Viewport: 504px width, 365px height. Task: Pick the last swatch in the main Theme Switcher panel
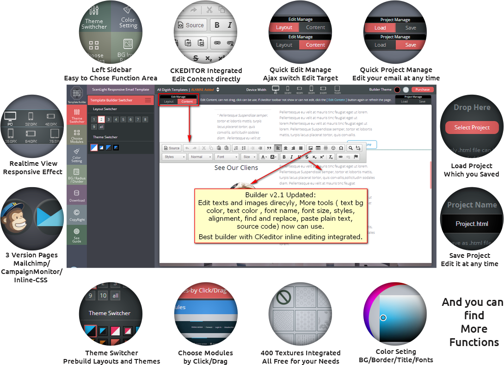116,147
